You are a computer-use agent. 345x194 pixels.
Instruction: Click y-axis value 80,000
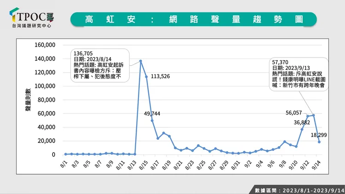[x=46, y=100]
